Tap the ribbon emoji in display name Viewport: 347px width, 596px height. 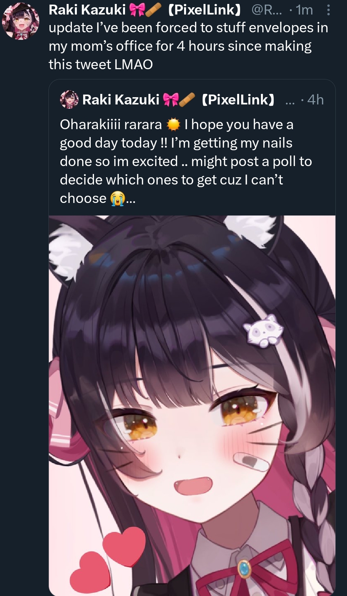tap(136, 10)
